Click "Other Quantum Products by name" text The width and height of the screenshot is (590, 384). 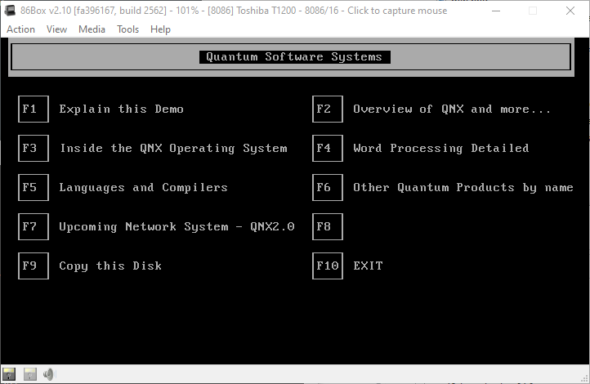click(463, 187)
